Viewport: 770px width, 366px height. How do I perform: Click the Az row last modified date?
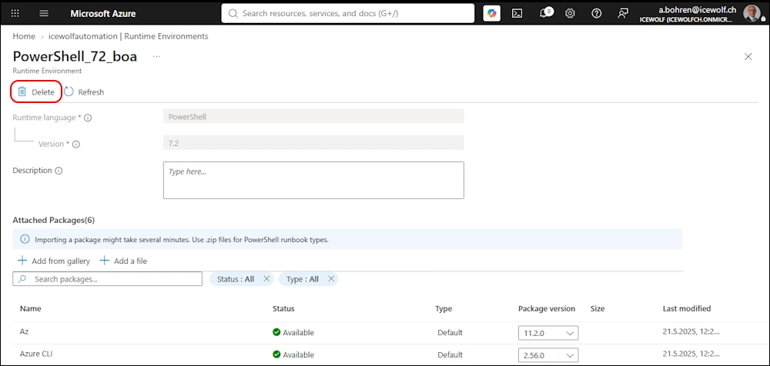coord(691,331)
